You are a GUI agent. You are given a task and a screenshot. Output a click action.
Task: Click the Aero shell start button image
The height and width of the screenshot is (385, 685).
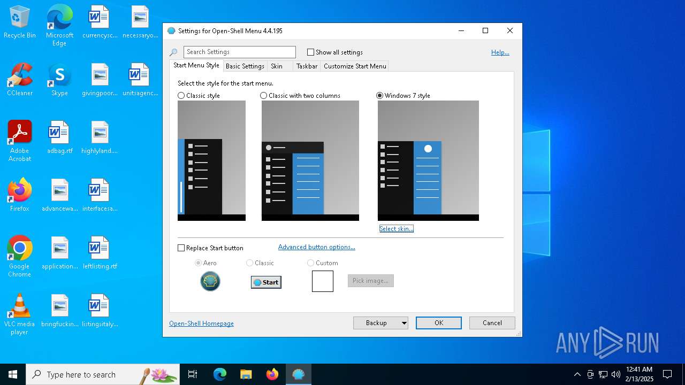point(210,281)
